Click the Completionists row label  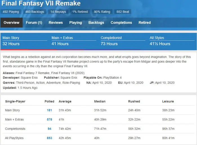pyautogui.click(x=15, y=129)
